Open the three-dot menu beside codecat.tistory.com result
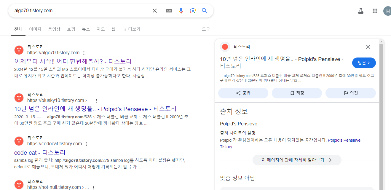This screenshot has width=391, height=190. (86, 144)
